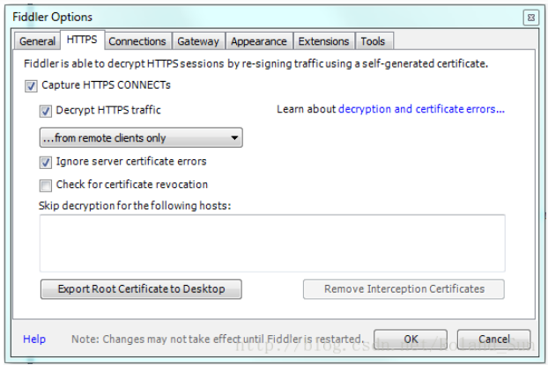The height and width of the screenshot is (365, 548).
Task: Select the HTTPS tab
Action: point(81,40)
